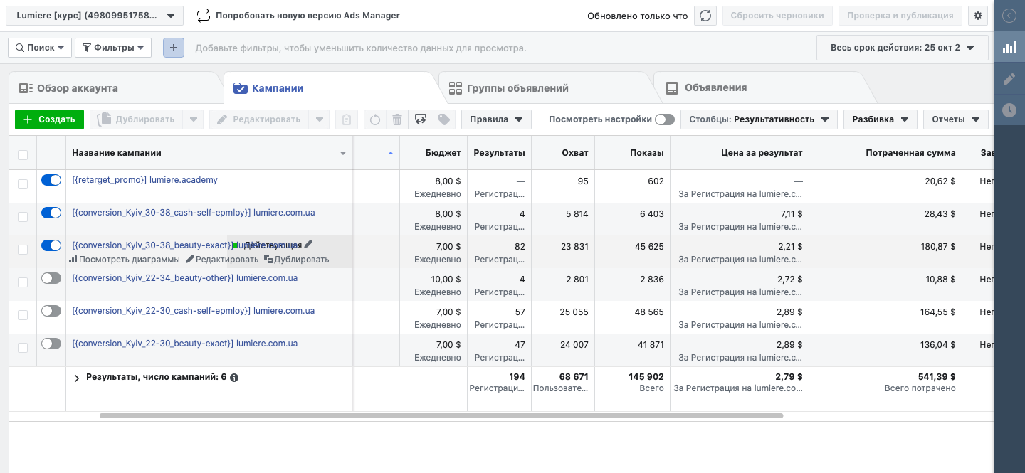Click the refresh data icon
The height and width of the screenshot is (473, 1025).
pos(705,16)
